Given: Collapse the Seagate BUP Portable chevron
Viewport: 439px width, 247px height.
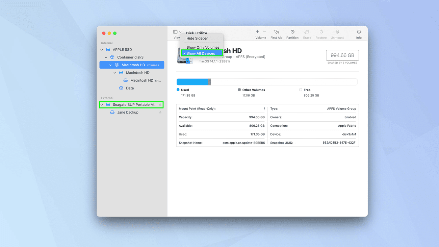Looking at the screenshot, I should (x=102, y=105).
